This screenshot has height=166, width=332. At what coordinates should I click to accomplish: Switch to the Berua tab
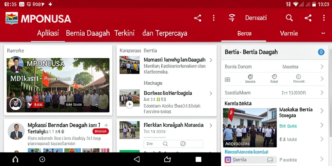pyautogui.click(x=244, y=33)
